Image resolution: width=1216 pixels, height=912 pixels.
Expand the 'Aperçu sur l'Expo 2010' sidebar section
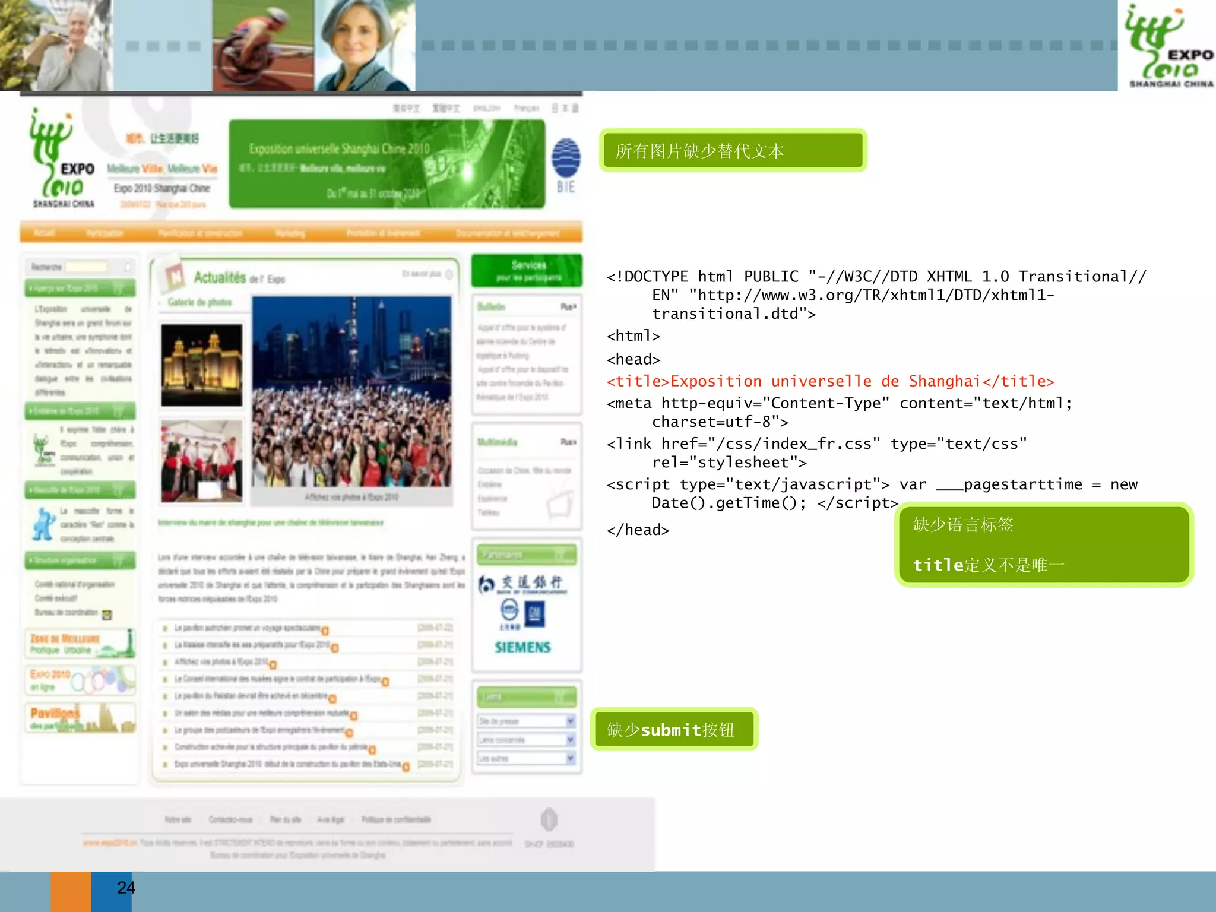[x=80, y=289]
